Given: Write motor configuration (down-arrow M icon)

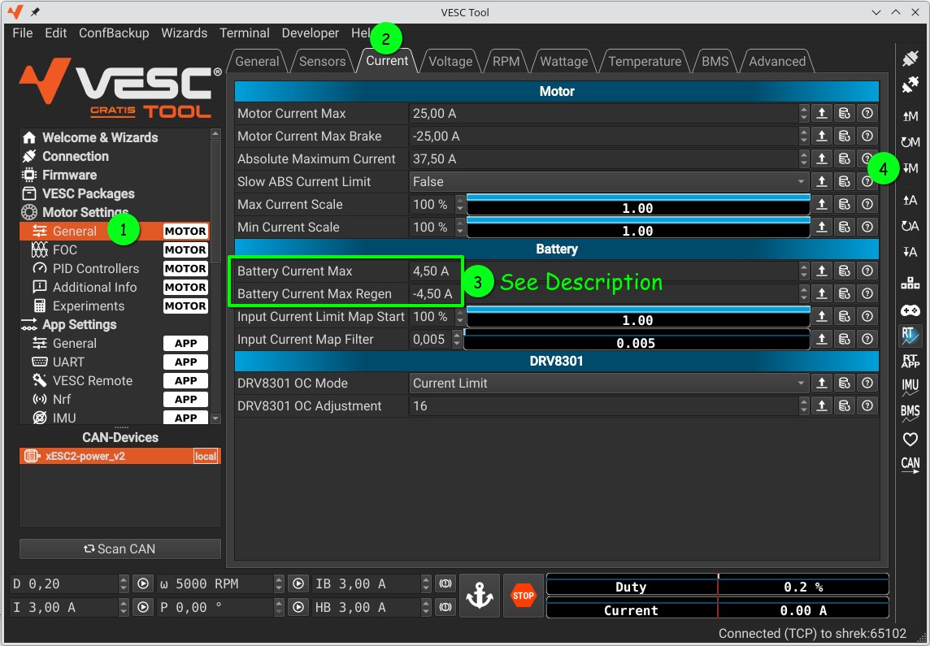Looking at the screenshot, I should 910,168.
